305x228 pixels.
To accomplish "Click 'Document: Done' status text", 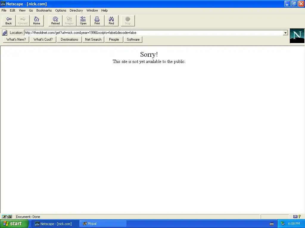I will tap(28, 217).
